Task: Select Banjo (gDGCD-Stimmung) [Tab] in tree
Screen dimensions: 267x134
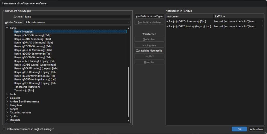Action: [33, 57]
